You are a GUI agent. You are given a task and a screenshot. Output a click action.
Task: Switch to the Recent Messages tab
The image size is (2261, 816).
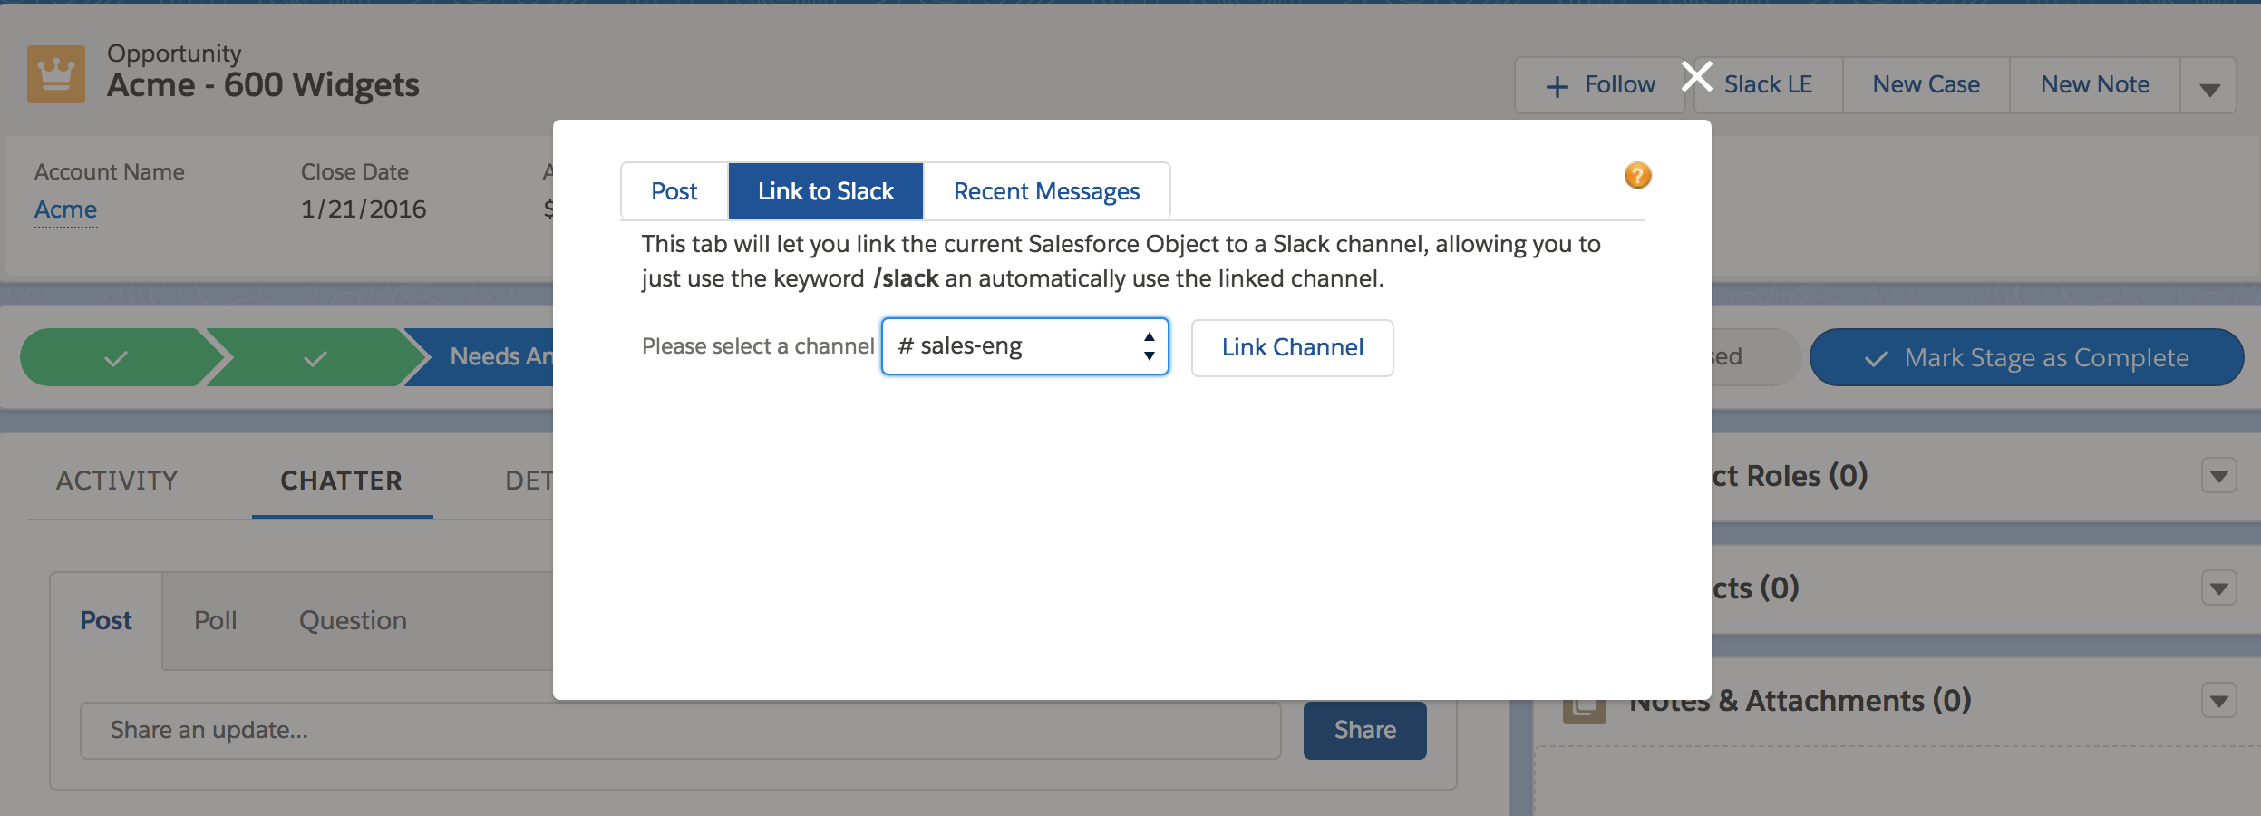1046,191
